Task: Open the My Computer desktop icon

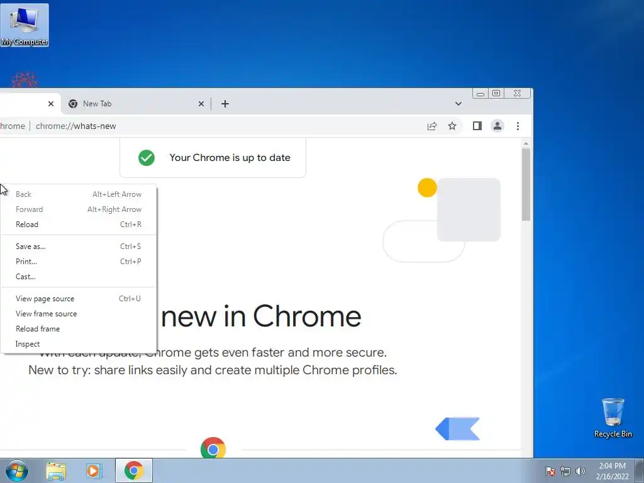Action: click(x=25, y=25)
